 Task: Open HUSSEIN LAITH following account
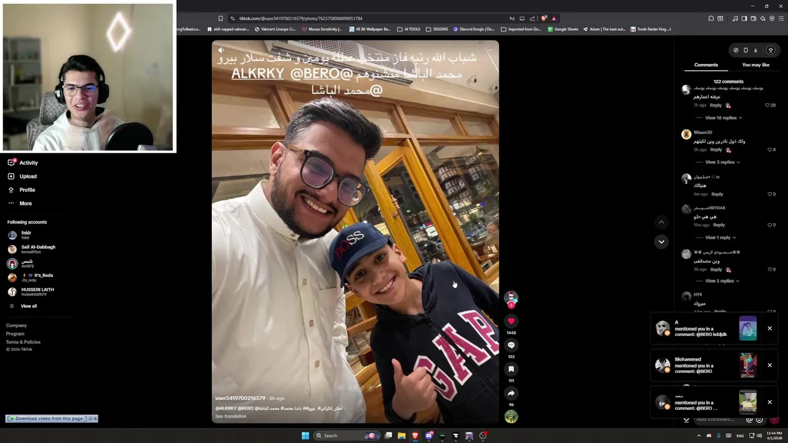pos(30,292)
